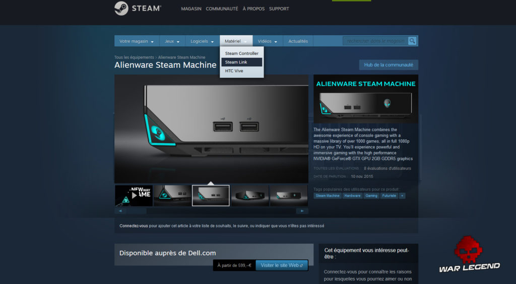Click the Steam logo in the header
516x284 pixels.
pos(138,9)
